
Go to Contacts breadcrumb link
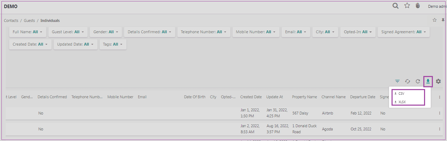pyautogui.click(x=11, y=20)
